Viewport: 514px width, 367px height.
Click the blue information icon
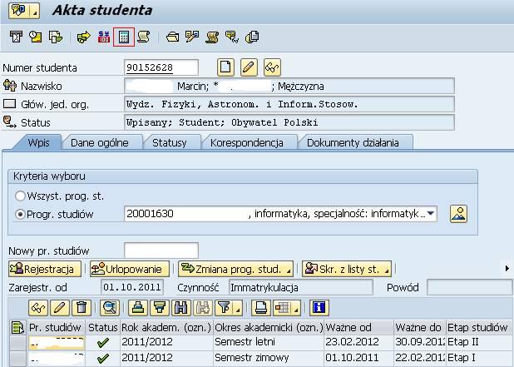coord(319,308)
